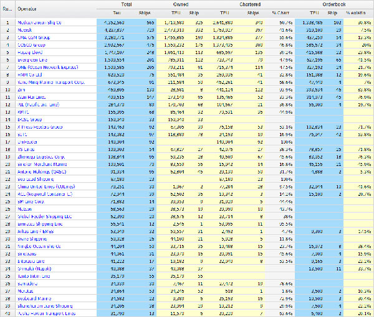Open the Sinokor Merchant Marine link
Viewport: 374px width, 317px height.
(x=42, y=164)
